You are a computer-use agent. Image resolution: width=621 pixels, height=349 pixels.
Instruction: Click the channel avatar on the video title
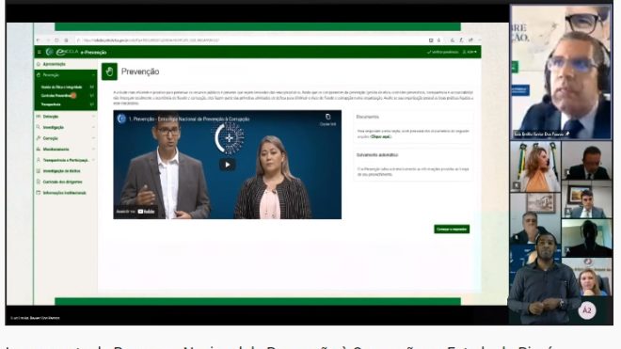121,119
